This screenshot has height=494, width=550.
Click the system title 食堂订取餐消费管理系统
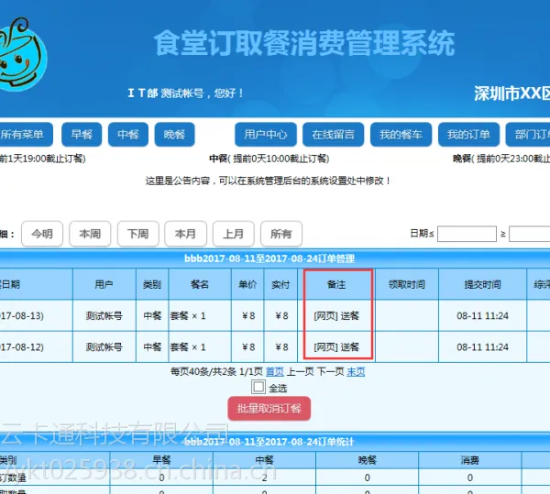pyautogui.click(x=304, y=43)
